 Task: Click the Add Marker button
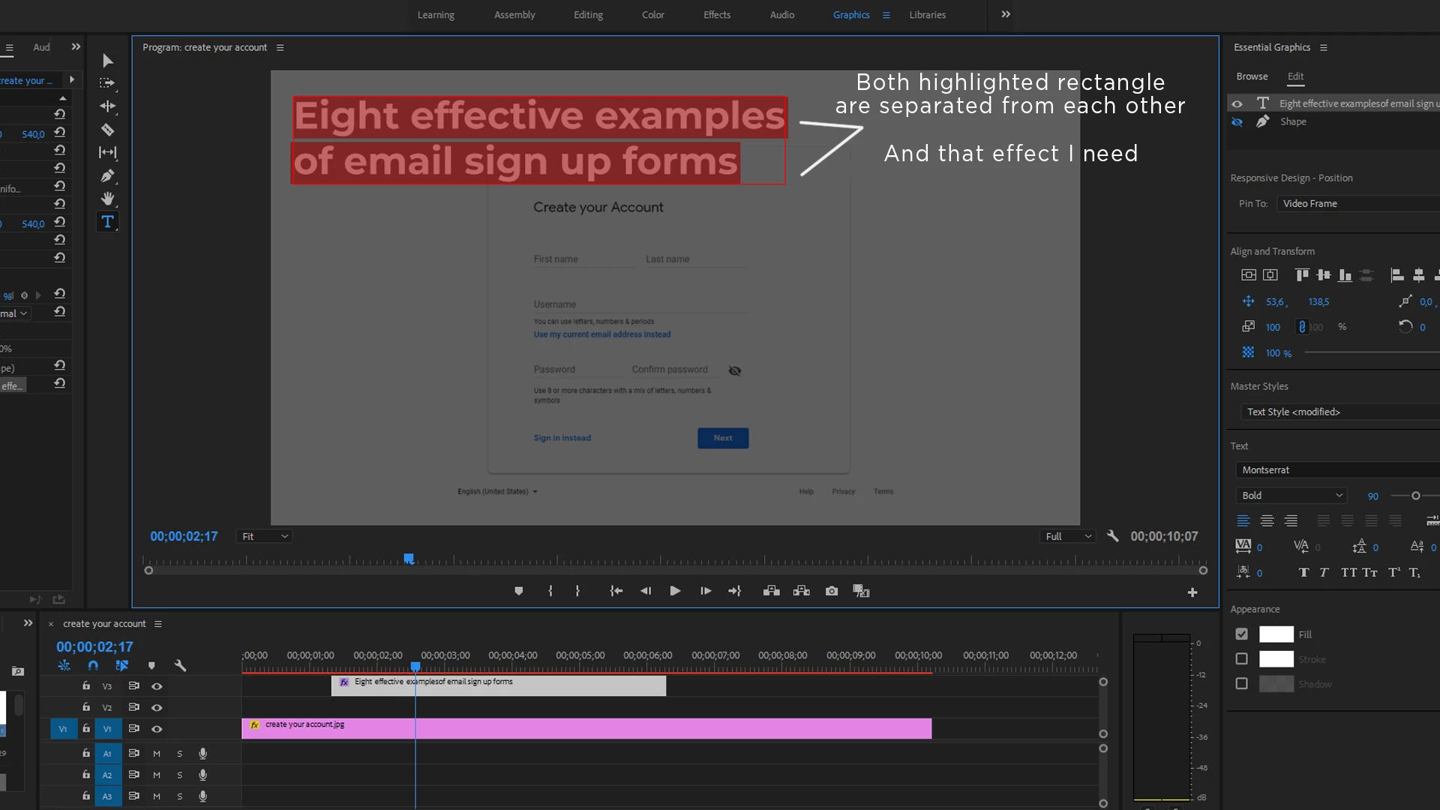[518, 591]
